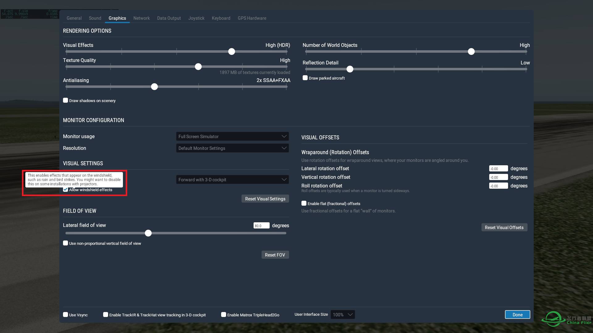Click Reset FOV button
This screenshot has height=333, width=593.
(275, 254)
